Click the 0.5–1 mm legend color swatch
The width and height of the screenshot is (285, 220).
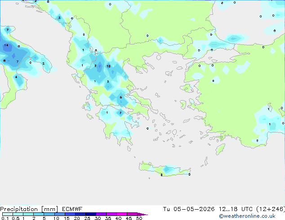[x=18, y=214]
